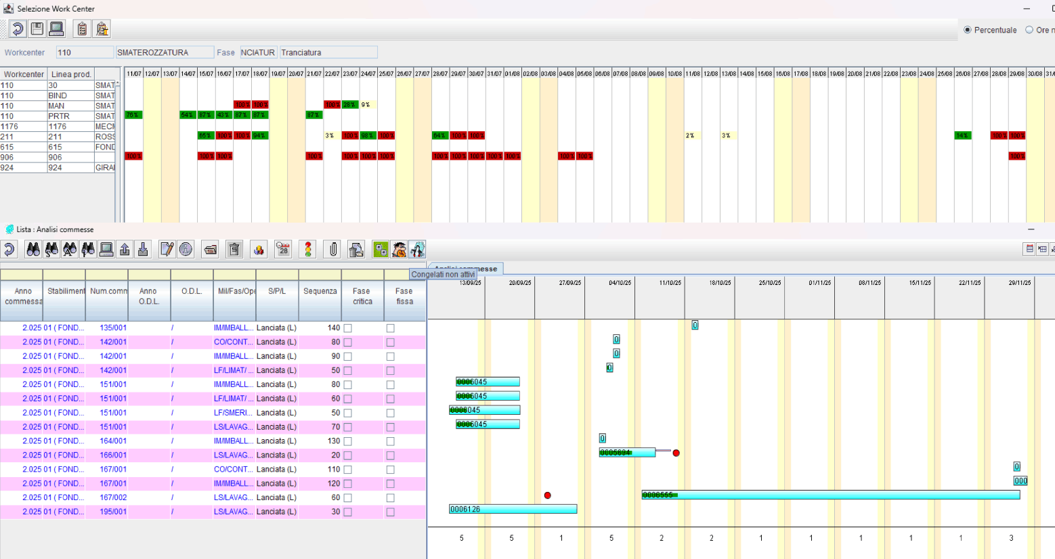Click the Workcenter code field showing 110
Image resolution: width=1055 pixels, height=559 pixels.
click(x=85, y=53)
